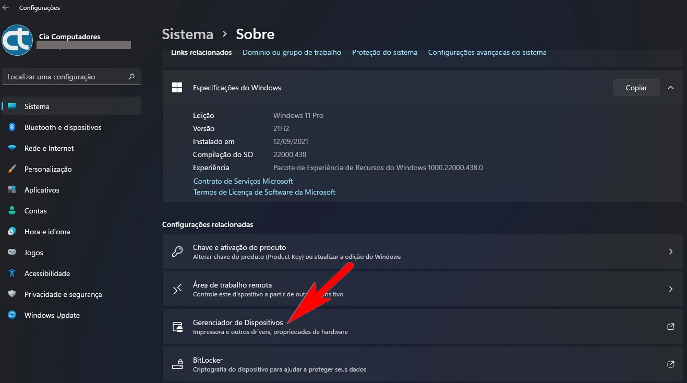Copy Windows specifications with Copiar button

point(636,88)
